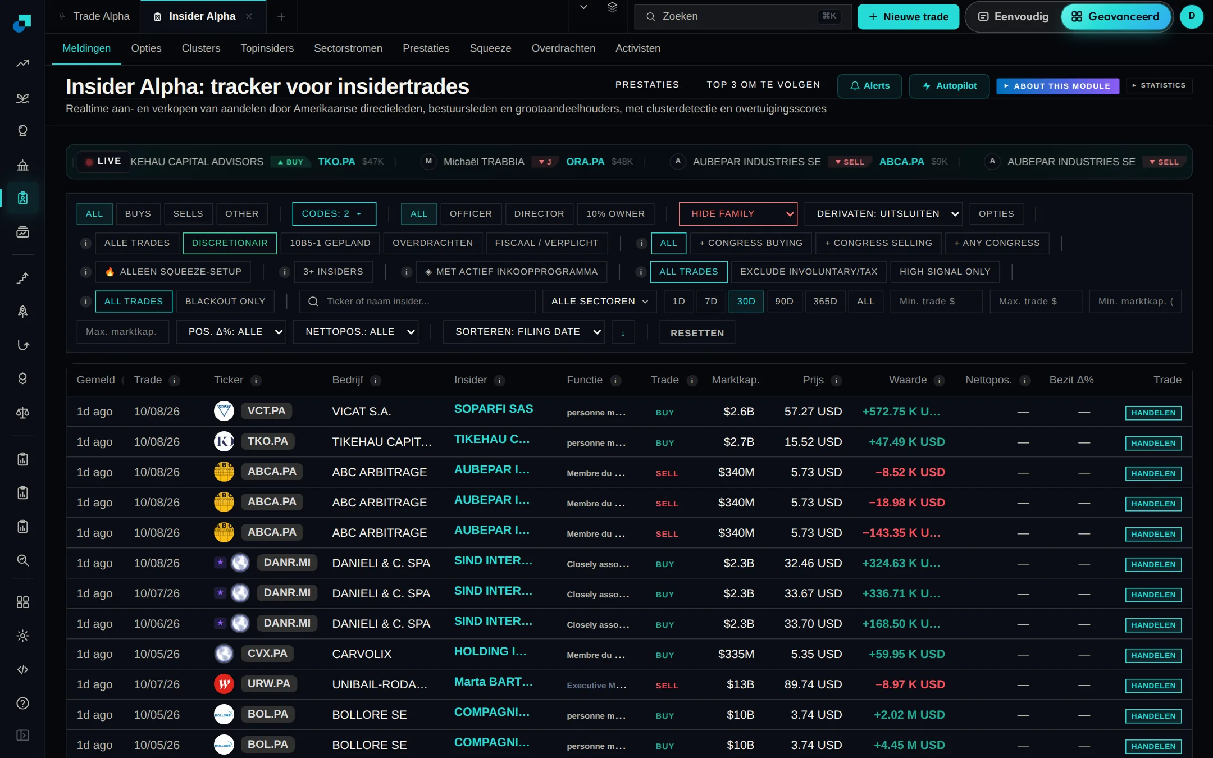Click the balance scales sidebar icon
This screenshot has width=1213, height=758.
pyautogui.click(x=22, y=413)
